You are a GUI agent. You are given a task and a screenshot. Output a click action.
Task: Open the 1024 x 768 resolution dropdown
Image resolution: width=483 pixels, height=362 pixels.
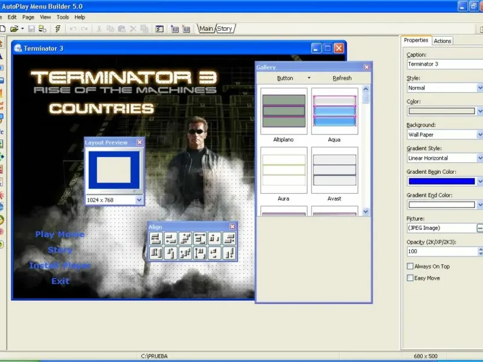pos(139,200)
